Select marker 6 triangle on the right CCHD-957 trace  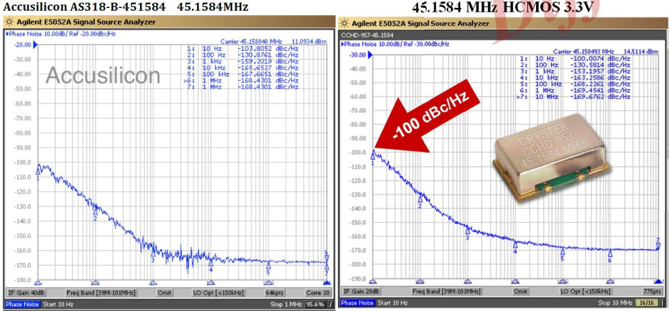(610, 253)
